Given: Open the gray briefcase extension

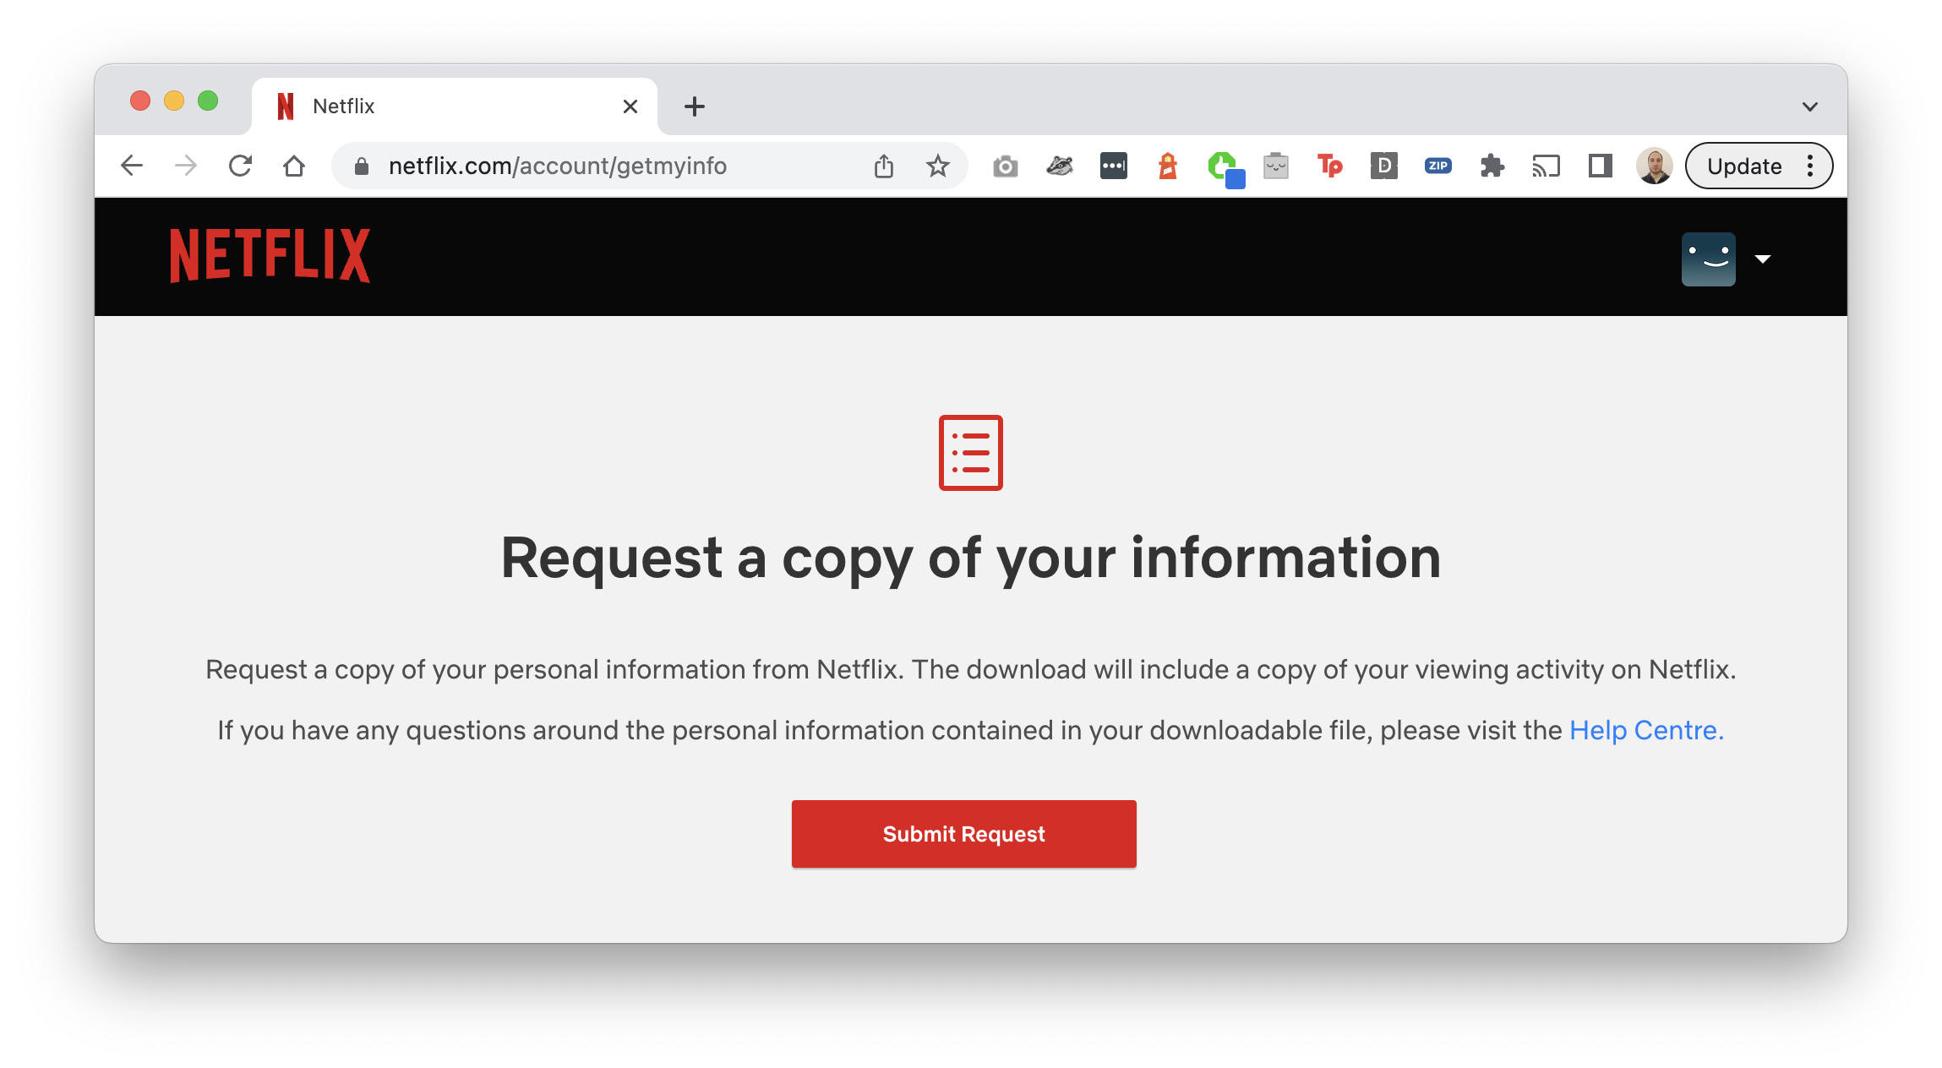Looking at the screenshot, I should coord(1276,166).
